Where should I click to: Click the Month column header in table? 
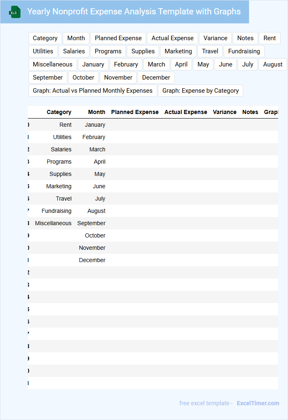coord(97,112)
